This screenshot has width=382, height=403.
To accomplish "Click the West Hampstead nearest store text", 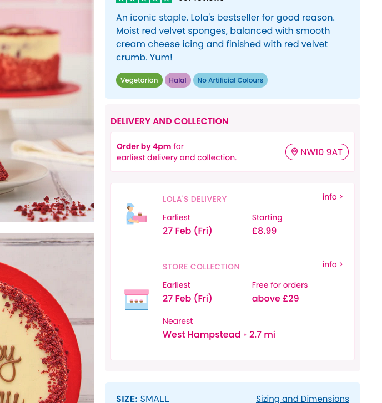I will coord(202,335).
